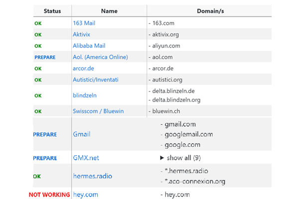
Task: Open the Gmail provider link
Action: [81, 134]
